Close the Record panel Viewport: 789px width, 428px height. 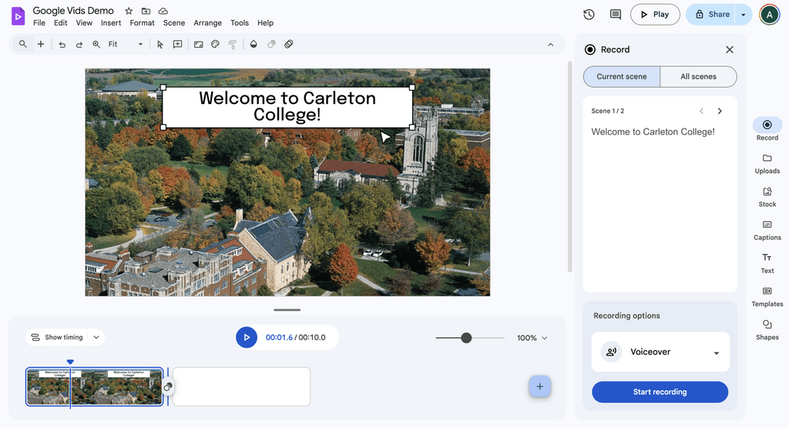point(730,49)
